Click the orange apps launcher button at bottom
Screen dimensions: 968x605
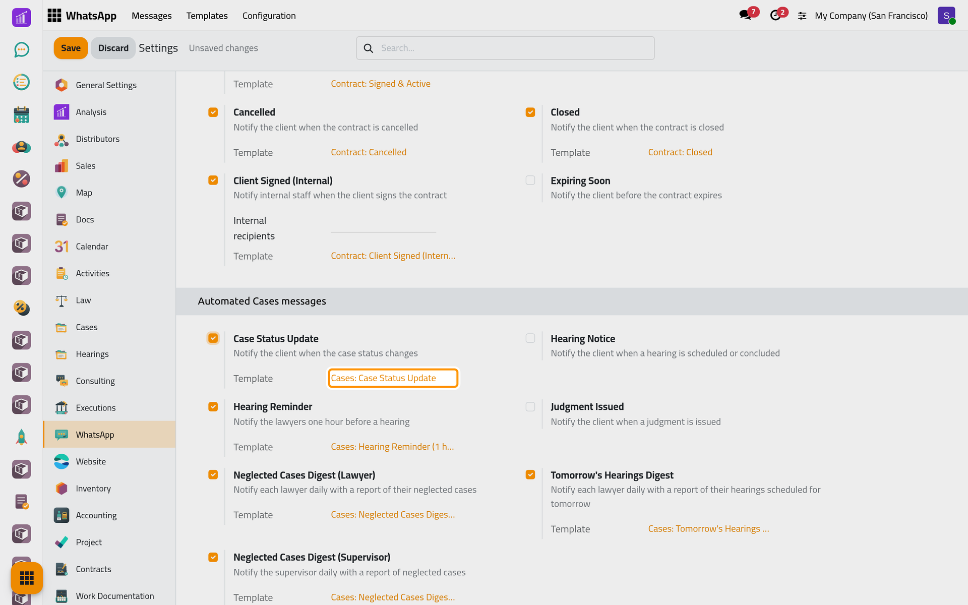27,578
